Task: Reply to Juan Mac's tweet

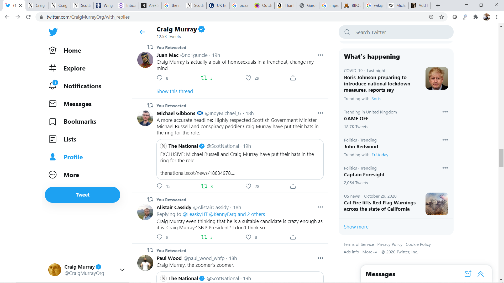Action: 160,78
